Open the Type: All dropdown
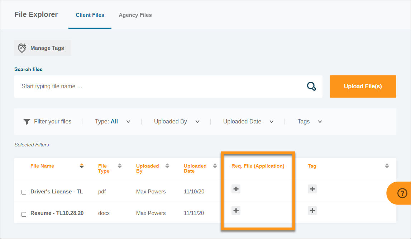Viewport: 411px width, 239px height. [113, 122]
